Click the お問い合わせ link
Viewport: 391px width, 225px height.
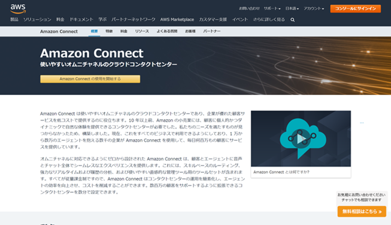coord(249,9)
